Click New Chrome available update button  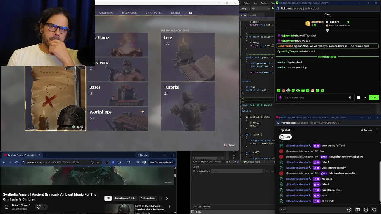pyautogui.click(x=162, y=162)
